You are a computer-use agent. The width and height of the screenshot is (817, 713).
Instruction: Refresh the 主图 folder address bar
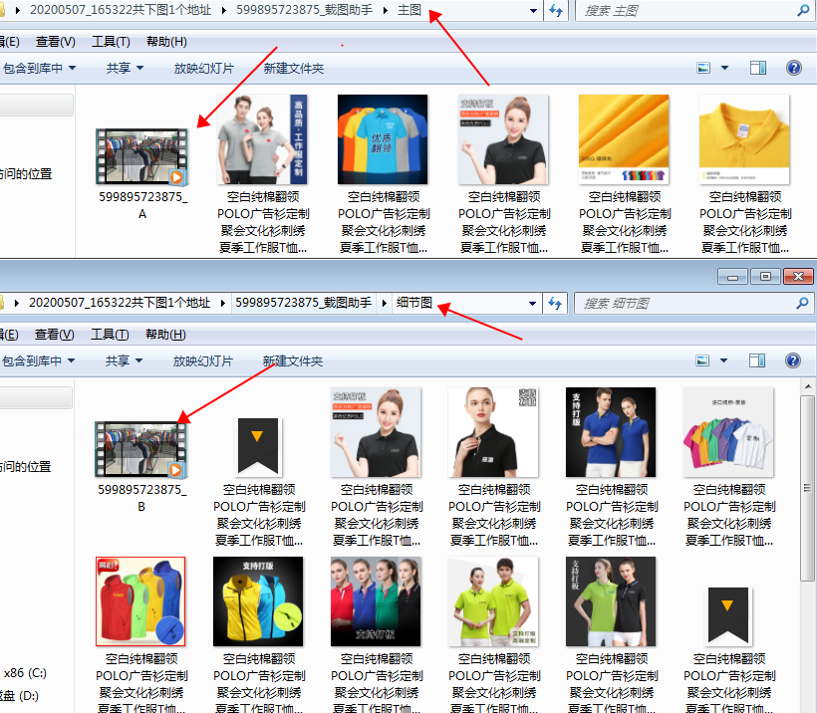click(556, 10)
